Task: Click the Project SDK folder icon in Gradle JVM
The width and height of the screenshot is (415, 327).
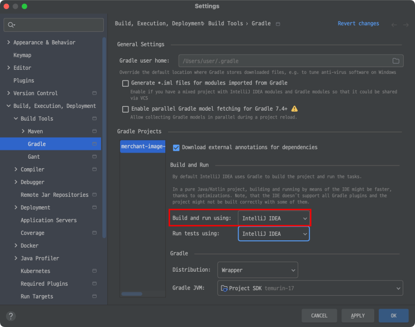Action: 224,288
